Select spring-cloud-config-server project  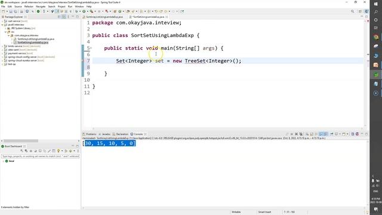pyautogui.click(x=22, y=57)
